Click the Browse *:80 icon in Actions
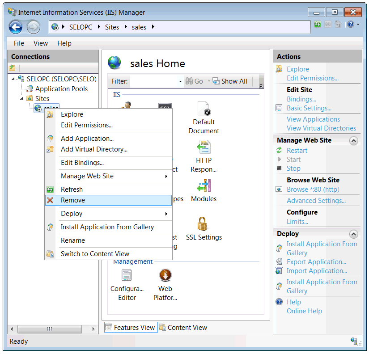This screenshot has width=369, height=354. [x=279, y=189]
